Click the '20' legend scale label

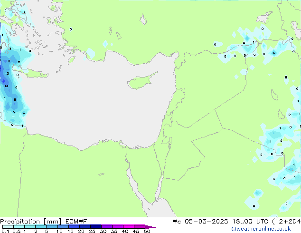81,231
